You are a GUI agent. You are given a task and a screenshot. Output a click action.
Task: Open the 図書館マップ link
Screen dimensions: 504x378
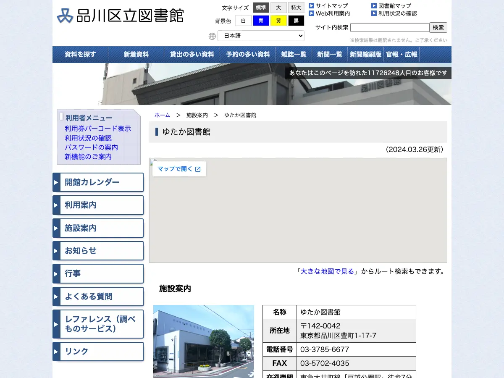(x=395, y=6)
